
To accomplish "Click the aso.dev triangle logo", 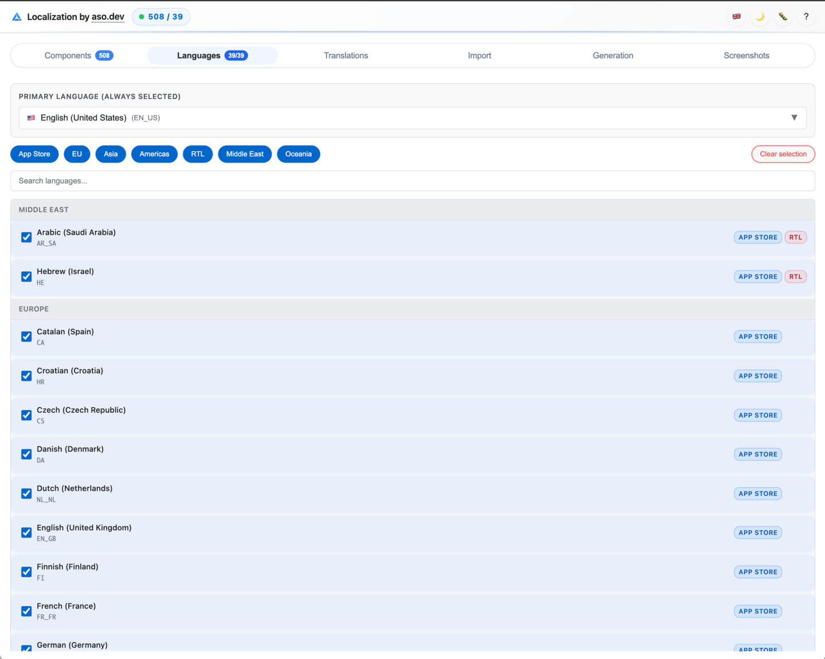I will [16, 17].
